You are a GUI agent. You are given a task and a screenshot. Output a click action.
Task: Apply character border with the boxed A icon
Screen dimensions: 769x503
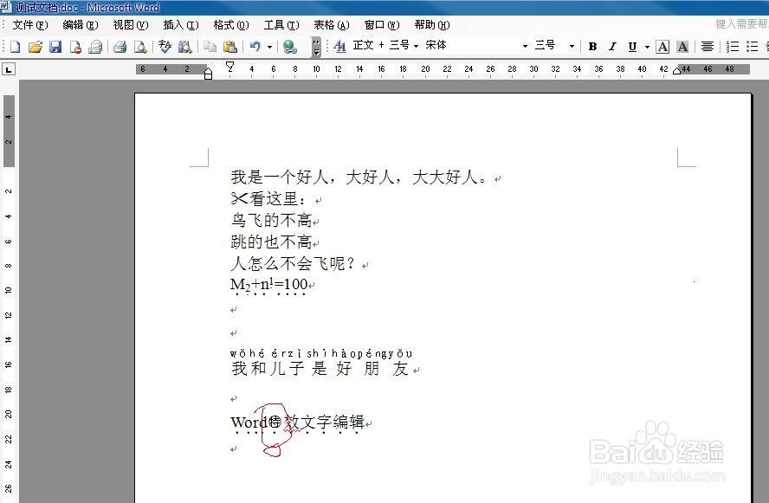[x=662, y=47]
